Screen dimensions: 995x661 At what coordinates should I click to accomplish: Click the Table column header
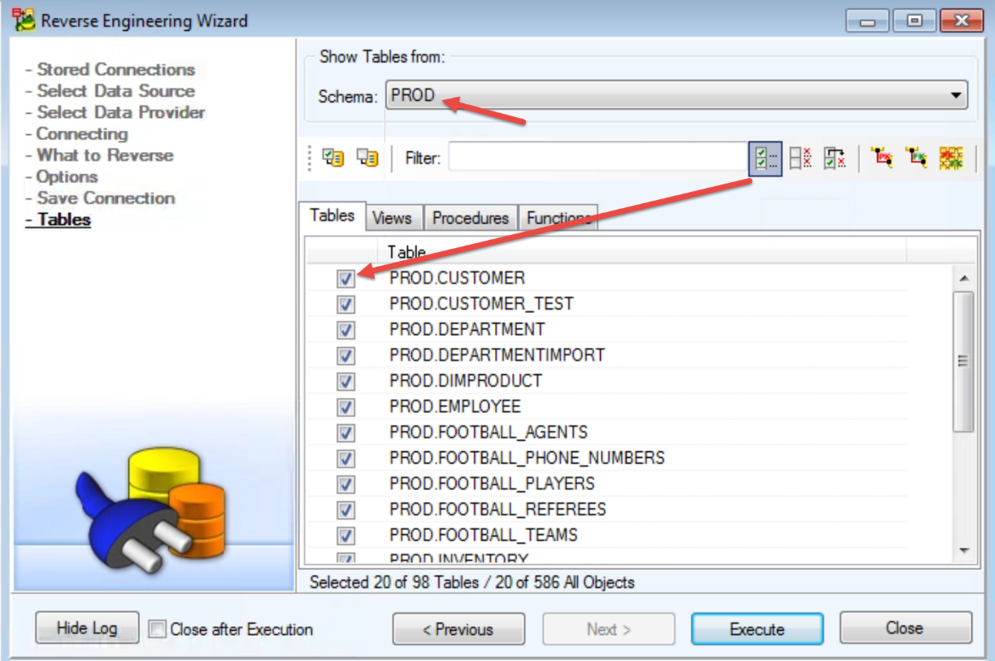[641, 251]
